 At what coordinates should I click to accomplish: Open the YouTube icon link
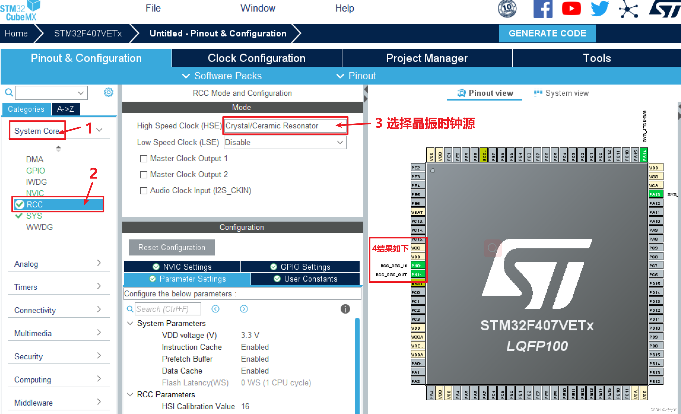(x=571, y=9)
